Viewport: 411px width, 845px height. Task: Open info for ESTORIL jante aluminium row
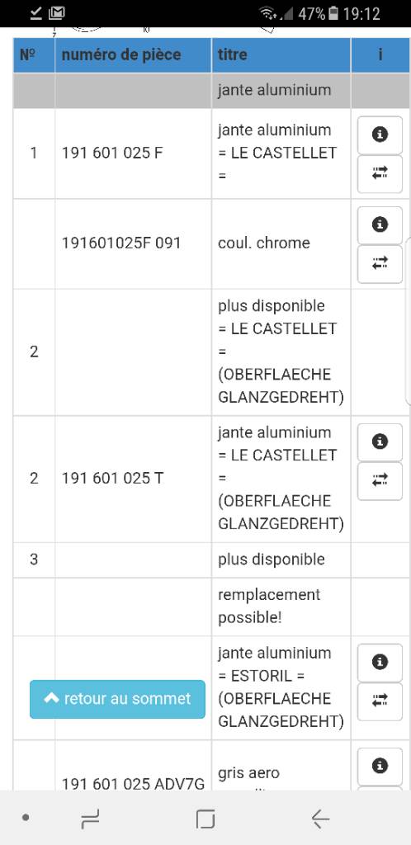[x=380, y=663]
